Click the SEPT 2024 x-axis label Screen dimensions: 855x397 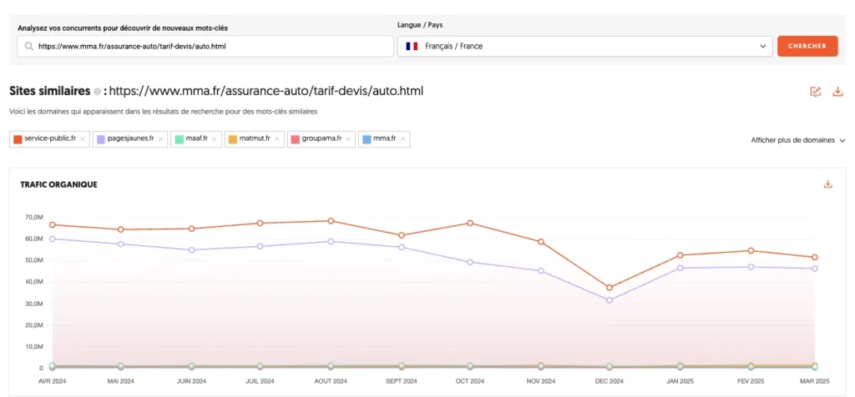pyautogui.click(x=402, y=381)
